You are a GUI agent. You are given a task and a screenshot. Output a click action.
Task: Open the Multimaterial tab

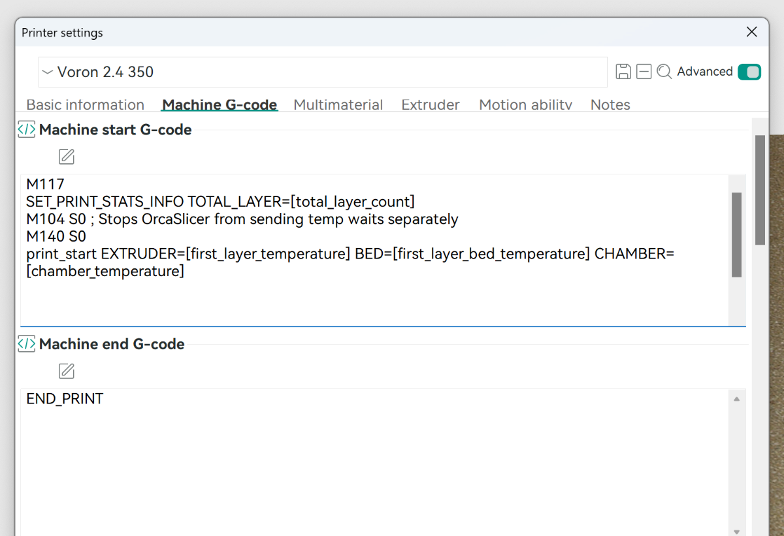[338, 104]
